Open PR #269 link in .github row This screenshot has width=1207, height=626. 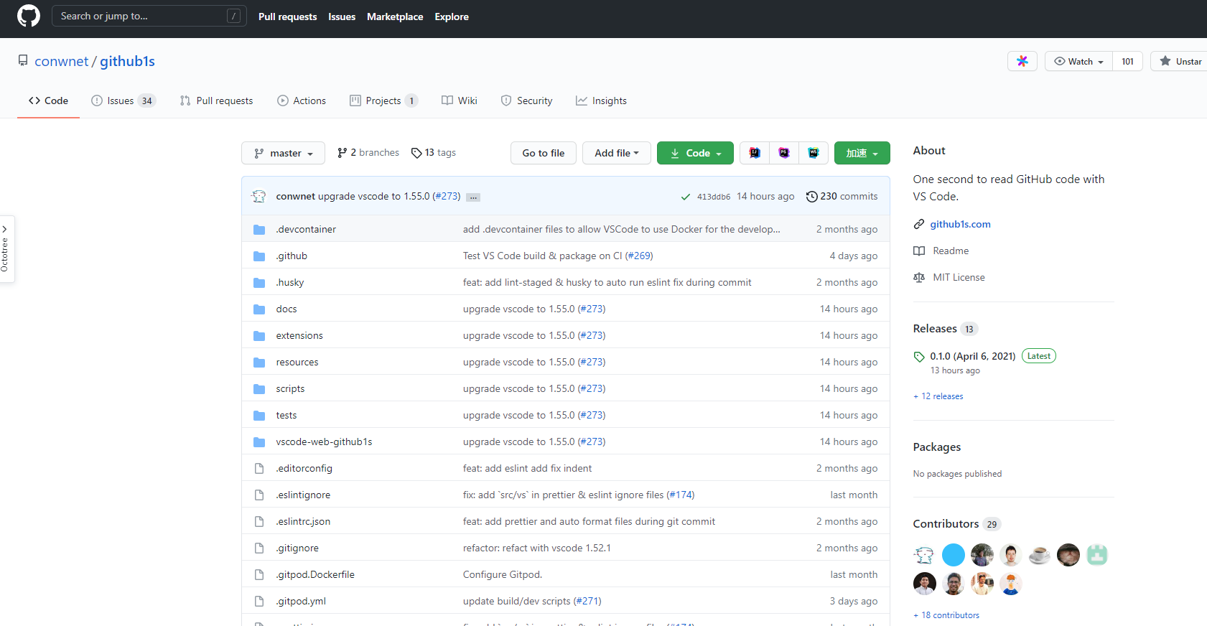click(x=639, y=256)
